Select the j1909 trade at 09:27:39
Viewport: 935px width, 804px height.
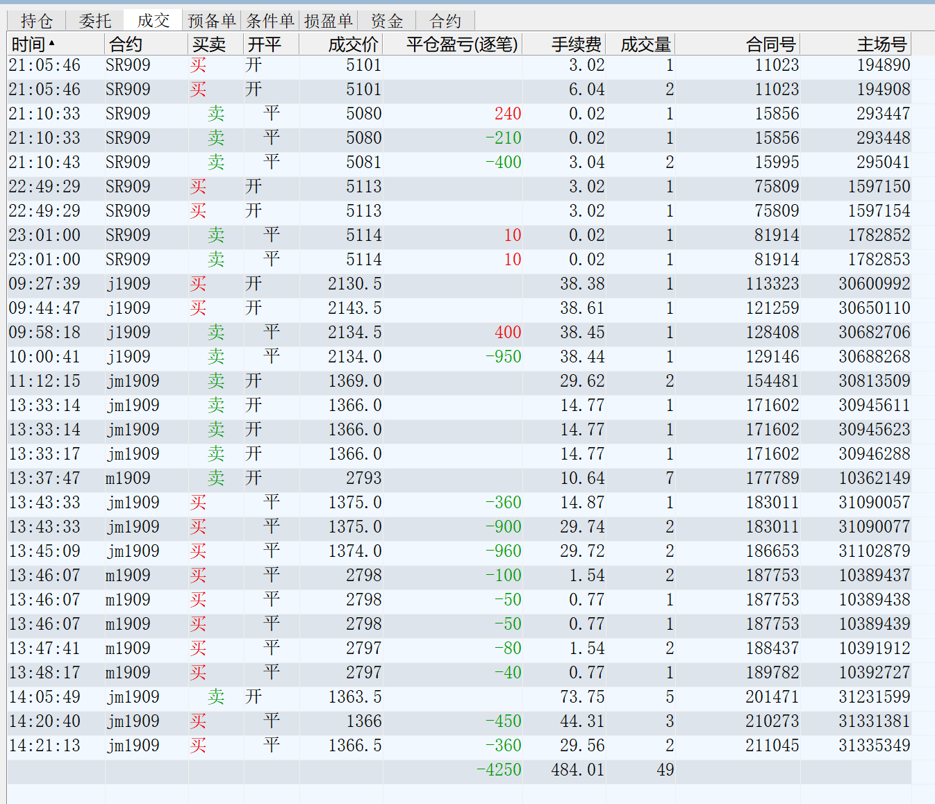pos(128,284)
